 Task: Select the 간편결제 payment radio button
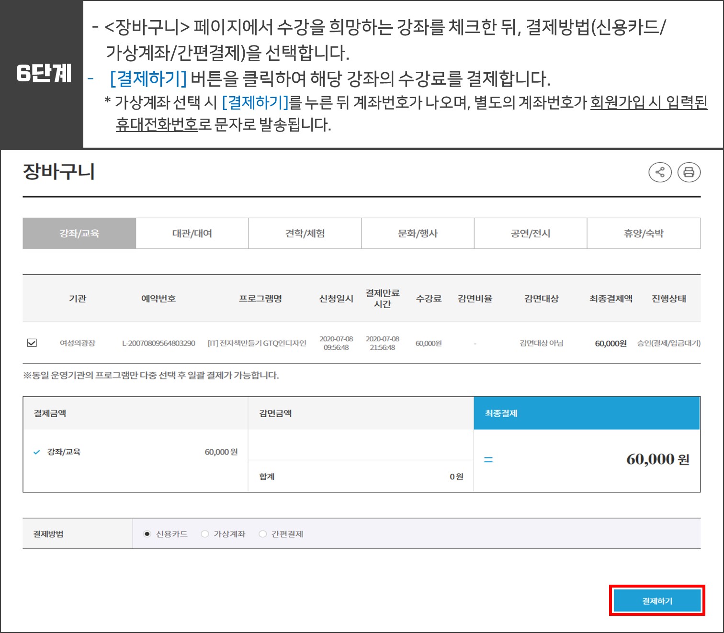[x=262, y=534]
